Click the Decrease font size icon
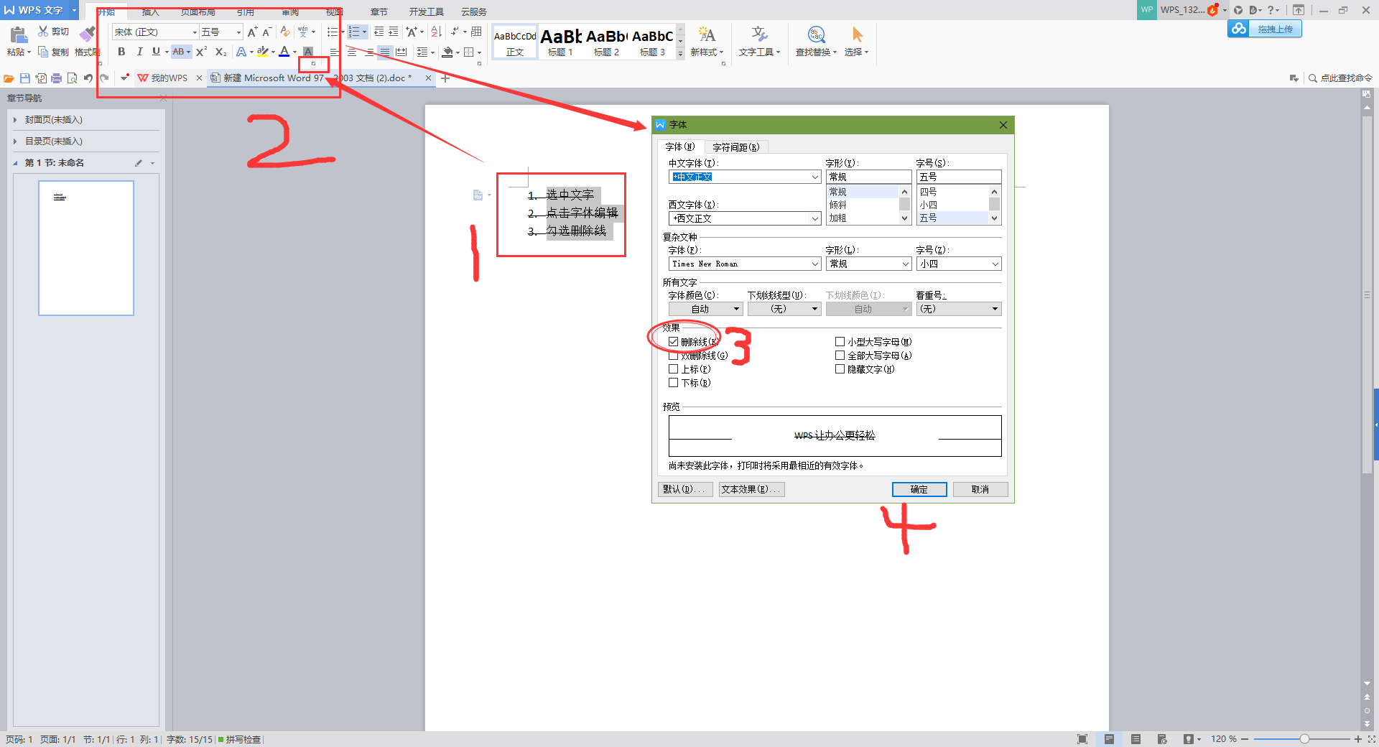The height and width of the screenshot is (747, 1379). pyautogui.click(x=266, y=32)
